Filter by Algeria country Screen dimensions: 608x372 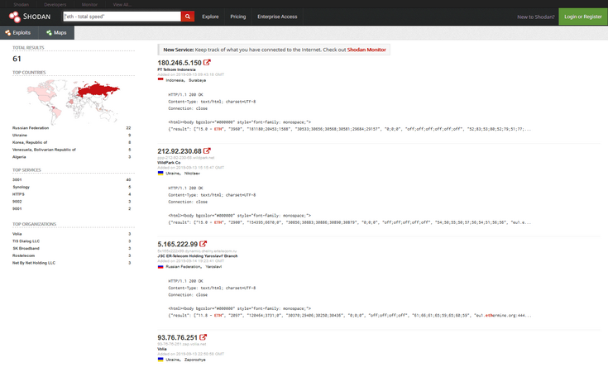[x=19, y=157]
